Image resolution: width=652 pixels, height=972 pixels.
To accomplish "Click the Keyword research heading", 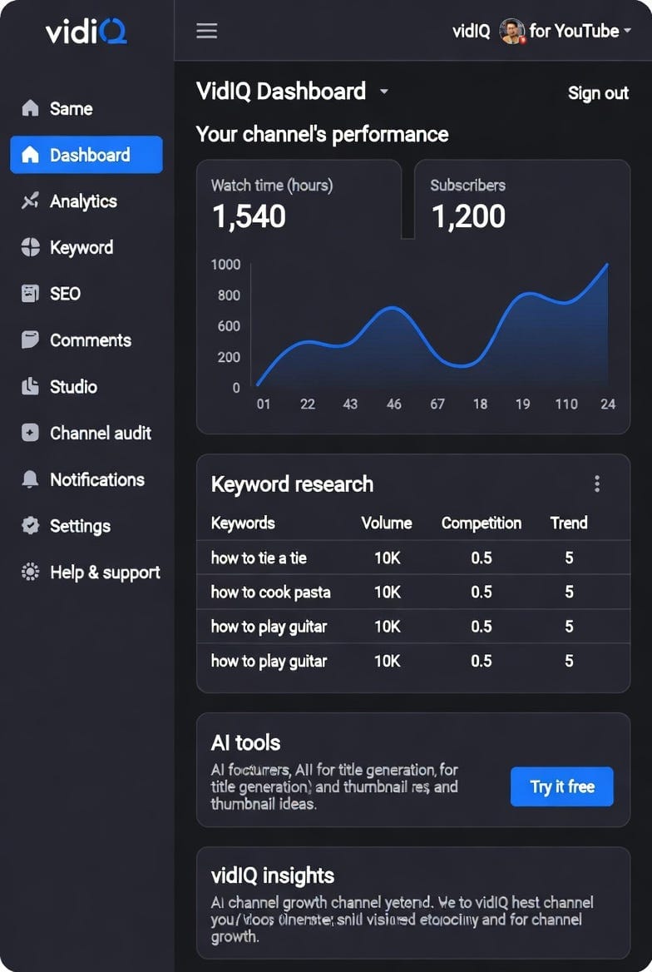I will (292, 484).
